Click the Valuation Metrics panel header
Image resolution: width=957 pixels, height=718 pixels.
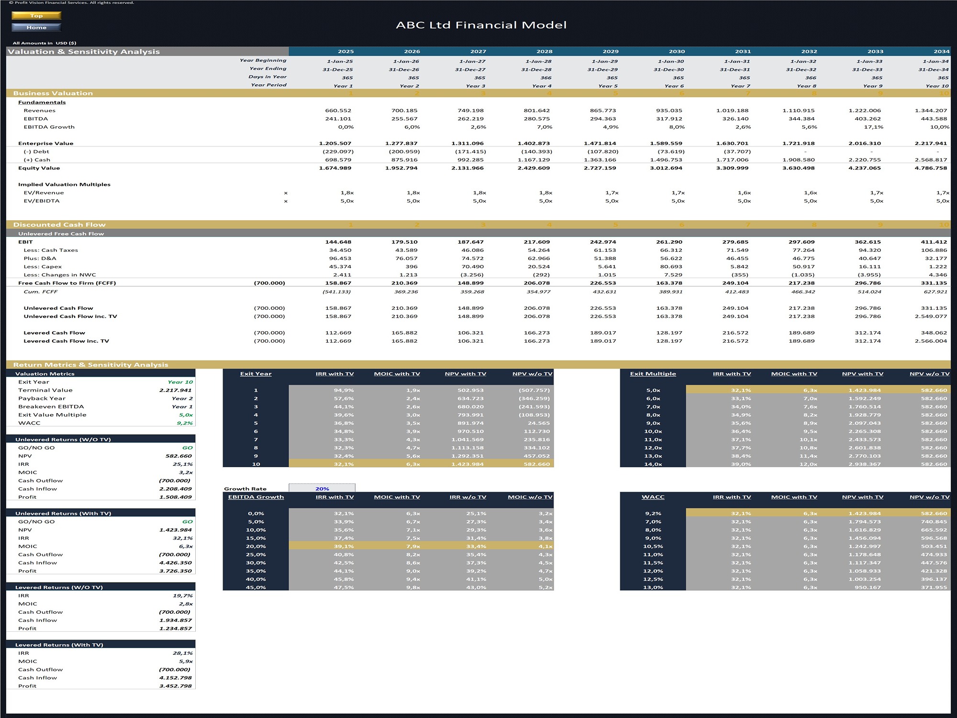pos(101,373)
